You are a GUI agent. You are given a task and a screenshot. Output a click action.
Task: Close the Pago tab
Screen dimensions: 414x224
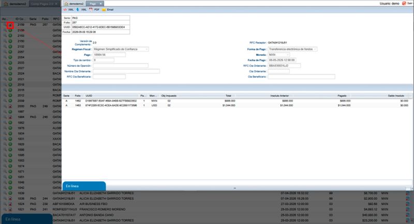tap(100, 4)
